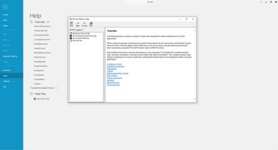Open the ExcelReporting tutorial
This screenshot has width=278, height=150.
pos(41,44)
